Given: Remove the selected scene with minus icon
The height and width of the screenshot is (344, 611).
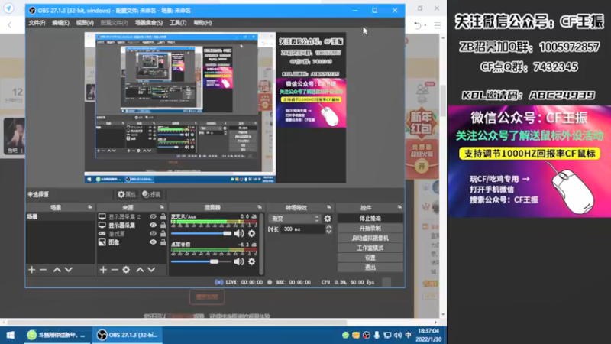Looking at the screenshot, I should point(44,270).
